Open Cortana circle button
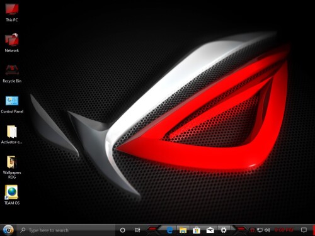Viewport: 315px width, 236px height. pos(122,230)
